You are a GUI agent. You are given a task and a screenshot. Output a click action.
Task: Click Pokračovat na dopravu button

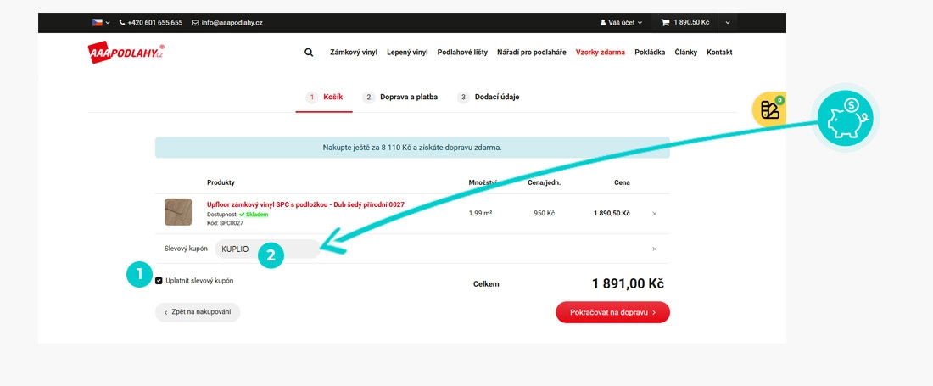(613, 312)
